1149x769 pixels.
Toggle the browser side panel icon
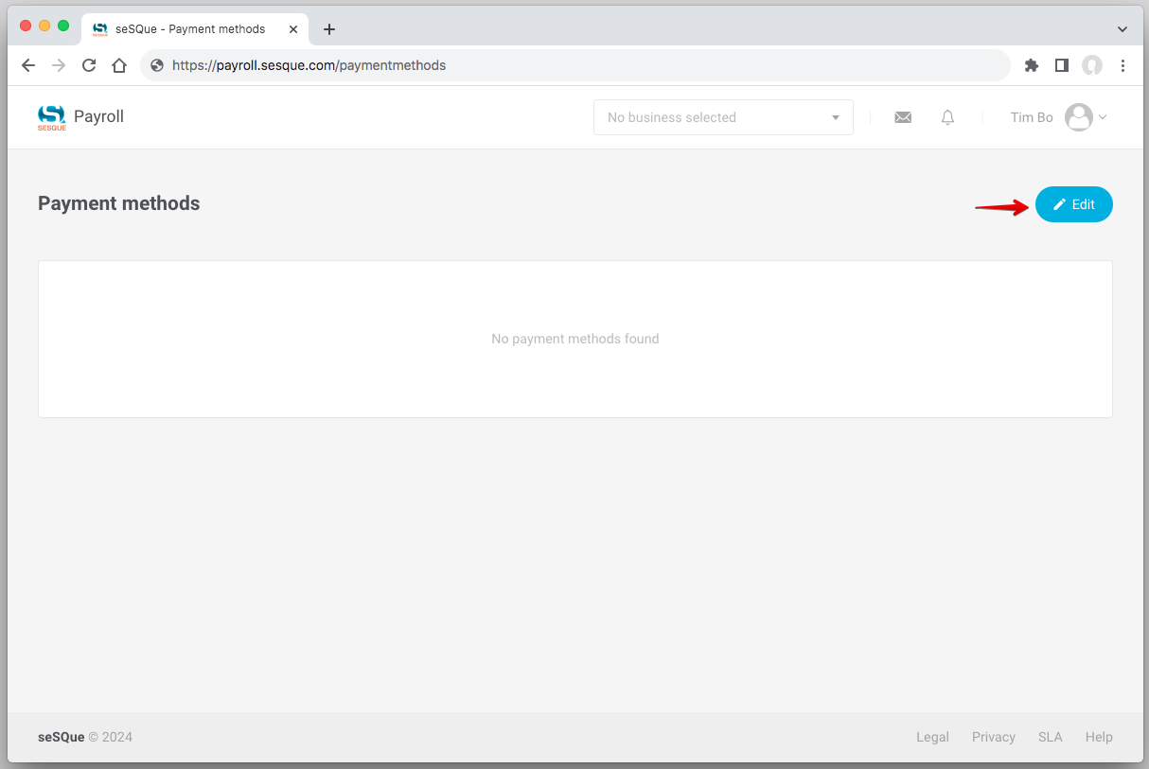point(1062,65)
